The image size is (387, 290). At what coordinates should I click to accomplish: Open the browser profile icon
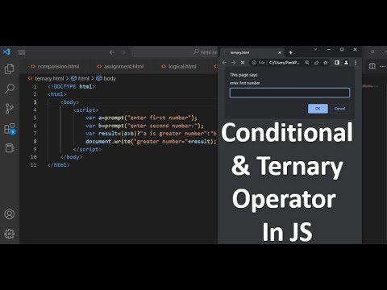[x=346, y=63]
